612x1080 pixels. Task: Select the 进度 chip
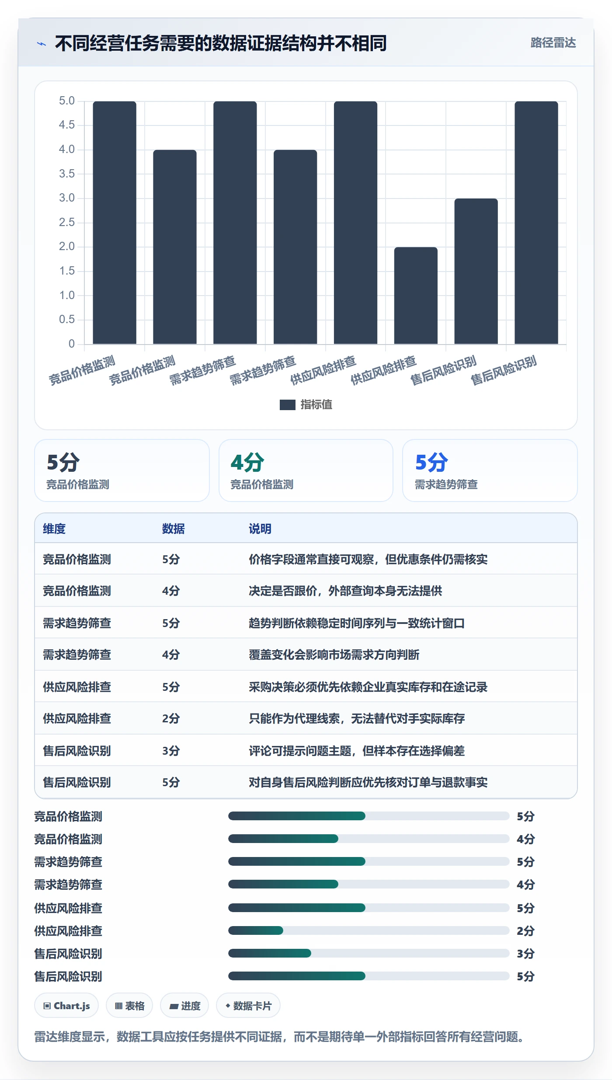tap(184, 1006)
